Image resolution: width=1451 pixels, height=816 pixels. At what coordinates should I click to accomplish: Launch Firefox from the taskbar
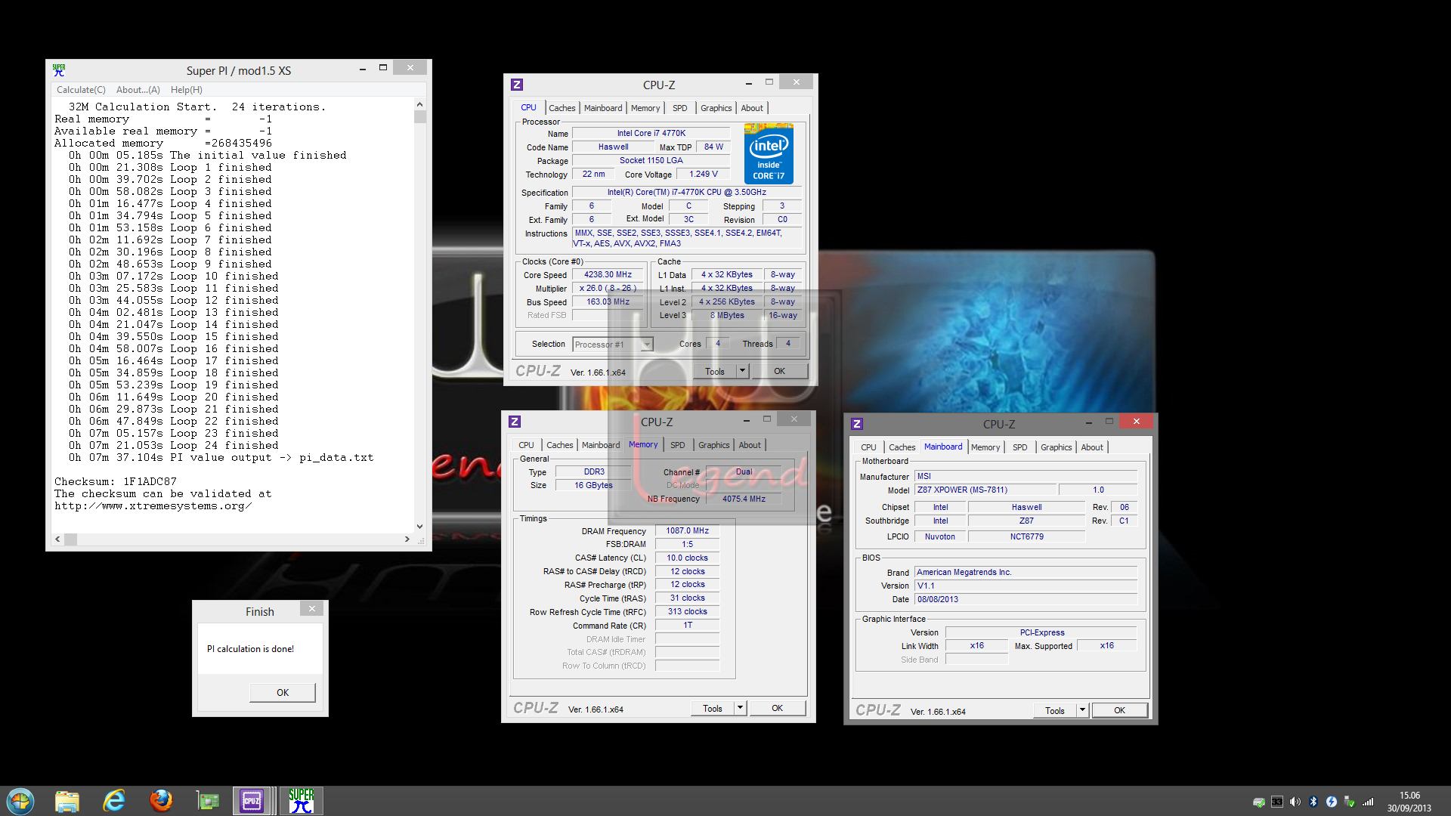(x=161, y=801)
